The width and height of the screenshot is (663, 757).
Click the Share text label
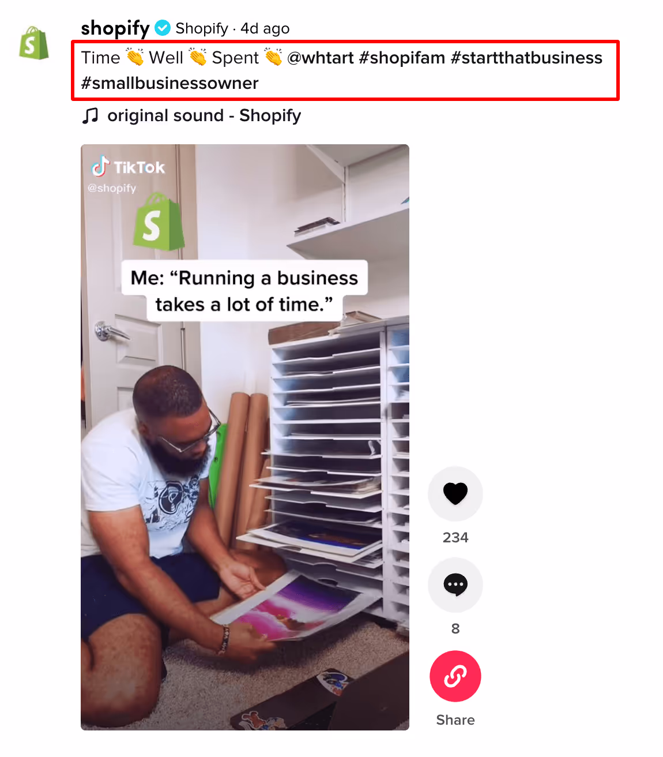point(455,720)
